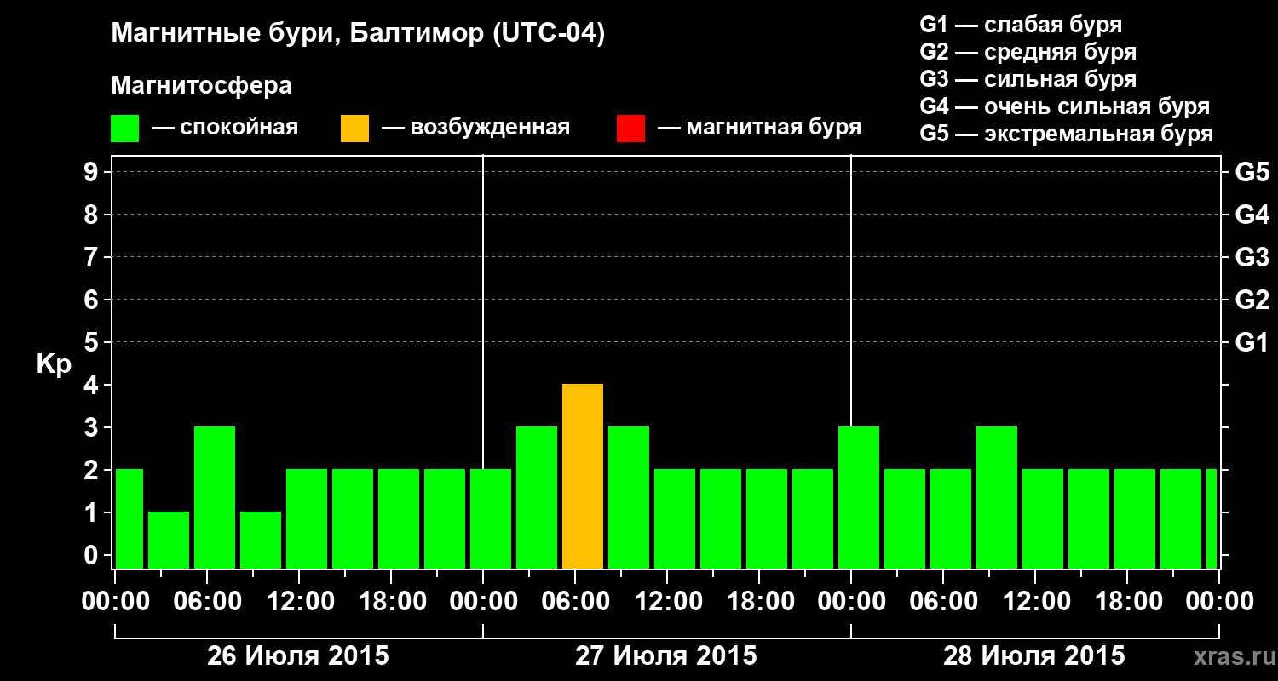The height and width of the screenshot is (681, 1278).
Task: Click the 'Kp' axis title
Action: pyautogui.click(x=54, y=364)
